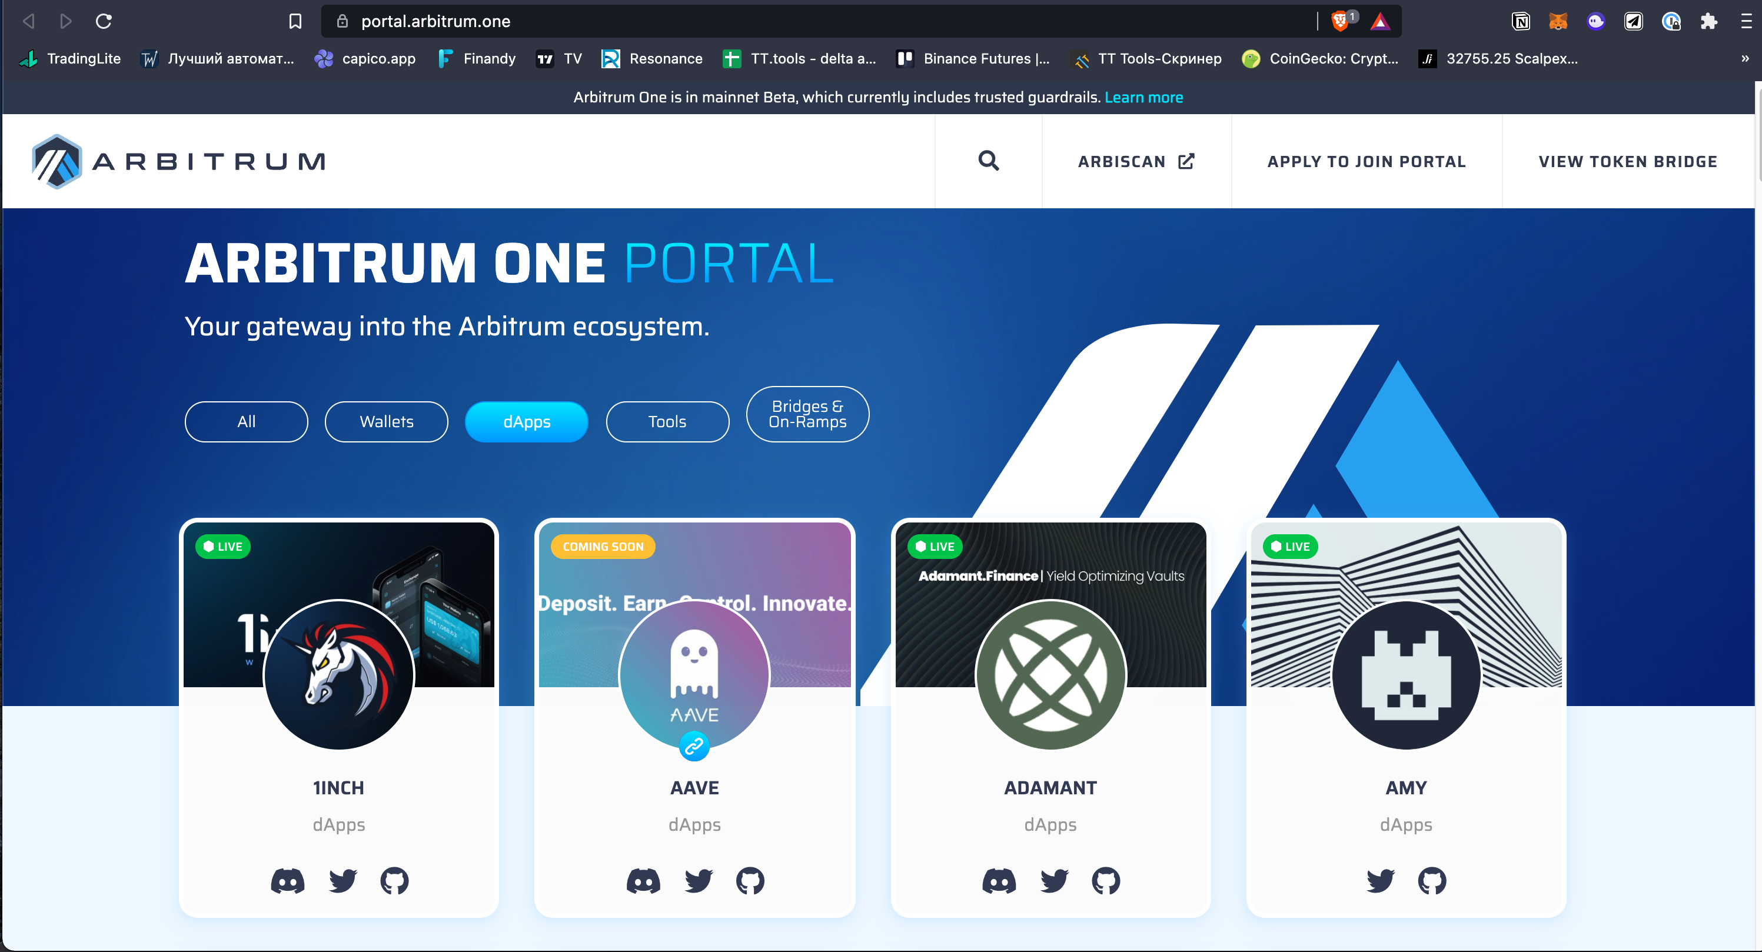Expand hidden bookmarks chevron
This screenshot has width=1762, height=952.
1745,59
